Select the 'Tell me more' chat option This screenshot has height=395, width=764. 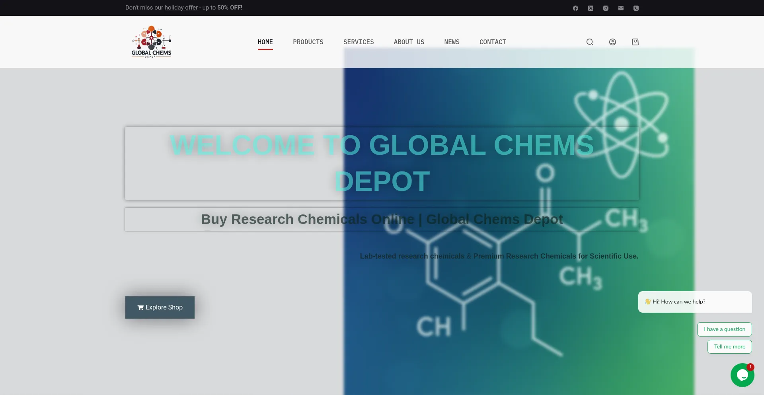729,346
